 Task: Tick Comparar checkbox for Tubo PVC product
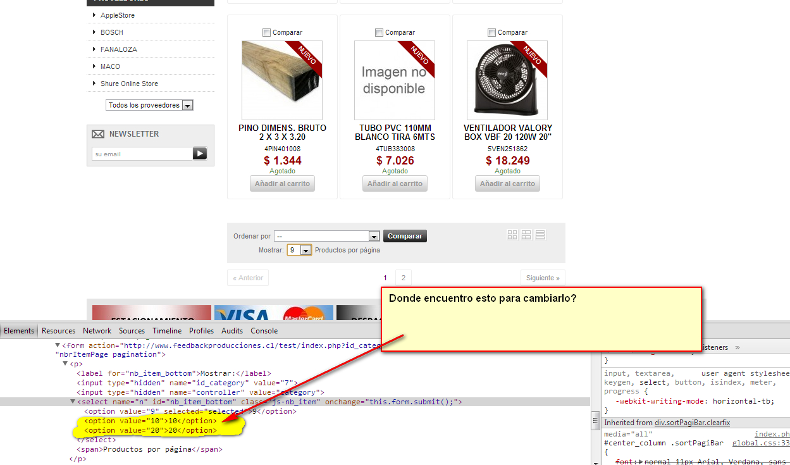coord(379,33)
